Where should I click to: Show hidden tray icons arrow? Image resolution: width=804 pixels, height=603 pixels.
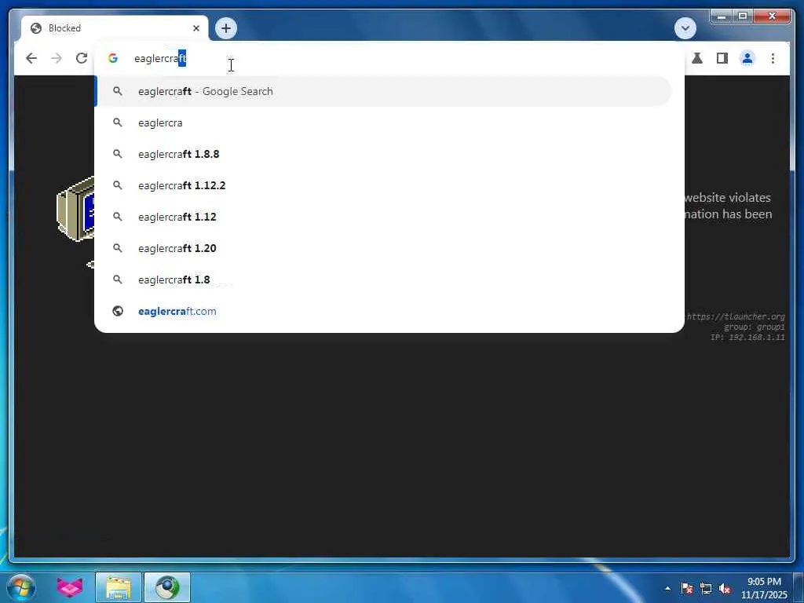tap(667, 589)
